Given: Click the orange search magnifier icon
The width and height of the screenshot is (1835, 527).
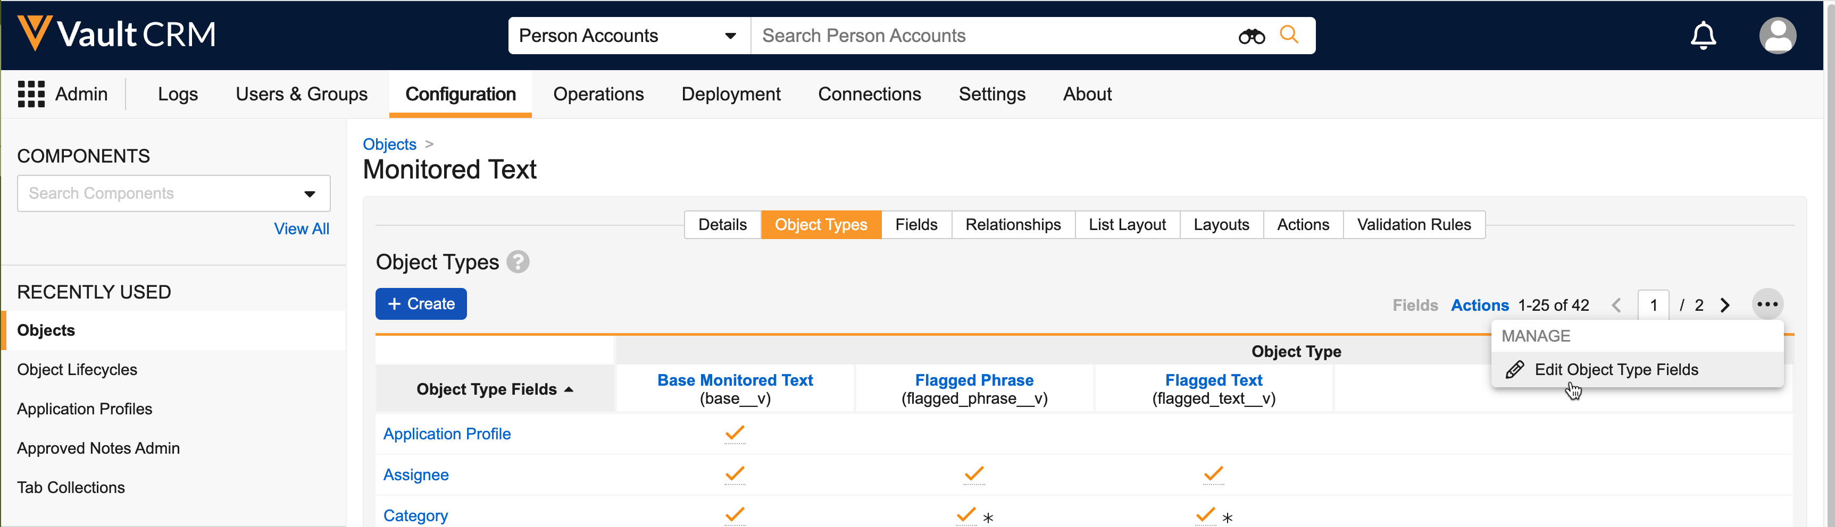Looking at the screenshot, I should coord(1289,34).
